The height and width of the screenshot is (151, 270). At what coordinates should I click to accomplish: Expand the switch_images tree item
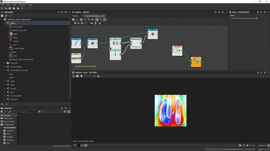[x=4, y=67]
